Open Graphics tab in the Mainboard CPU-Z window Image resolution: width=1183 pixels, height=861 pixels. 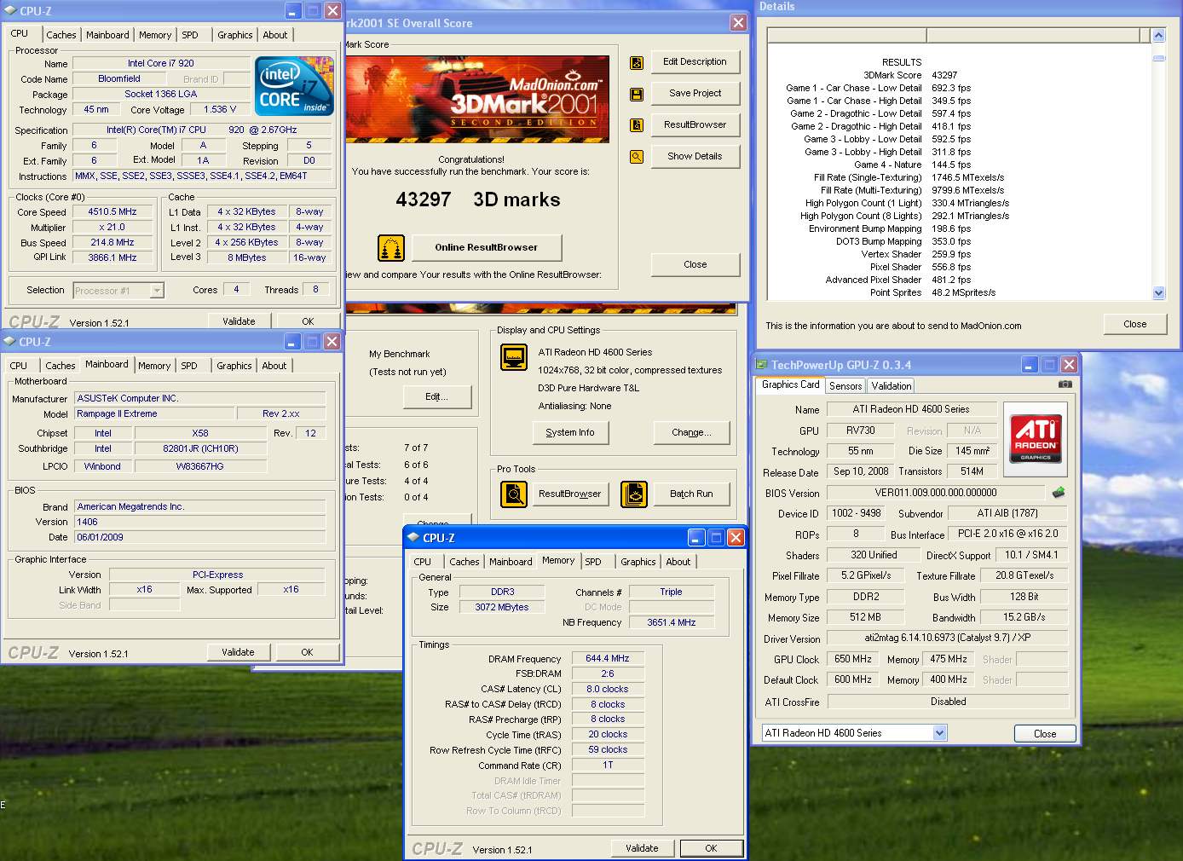point(234,366)
